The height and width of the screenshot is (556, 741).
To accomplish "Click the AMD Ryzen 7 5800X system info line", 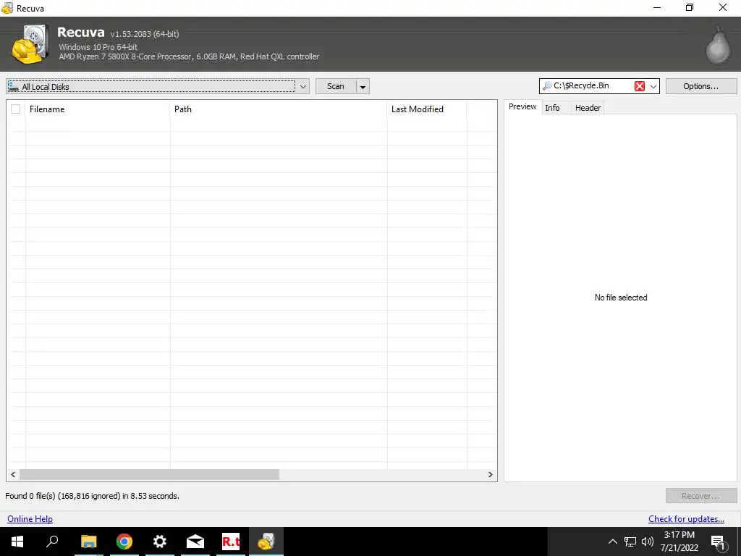I will click(x=189, y=56).
